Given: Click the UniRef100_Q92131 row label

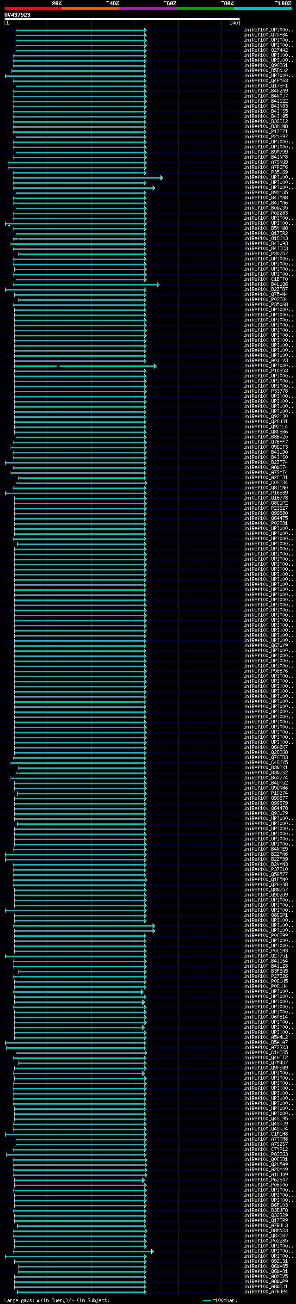Looking at the screenshot, I should pyautogui.click(x=265, y=1261).
